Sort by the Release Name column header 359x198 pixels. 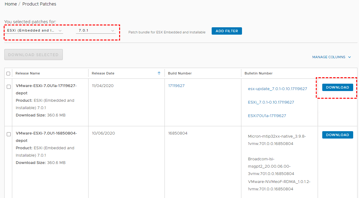pos(28,73)
